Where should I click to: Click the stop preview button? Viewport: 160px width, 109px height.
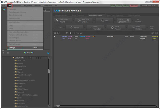click(x=8, y=53)
